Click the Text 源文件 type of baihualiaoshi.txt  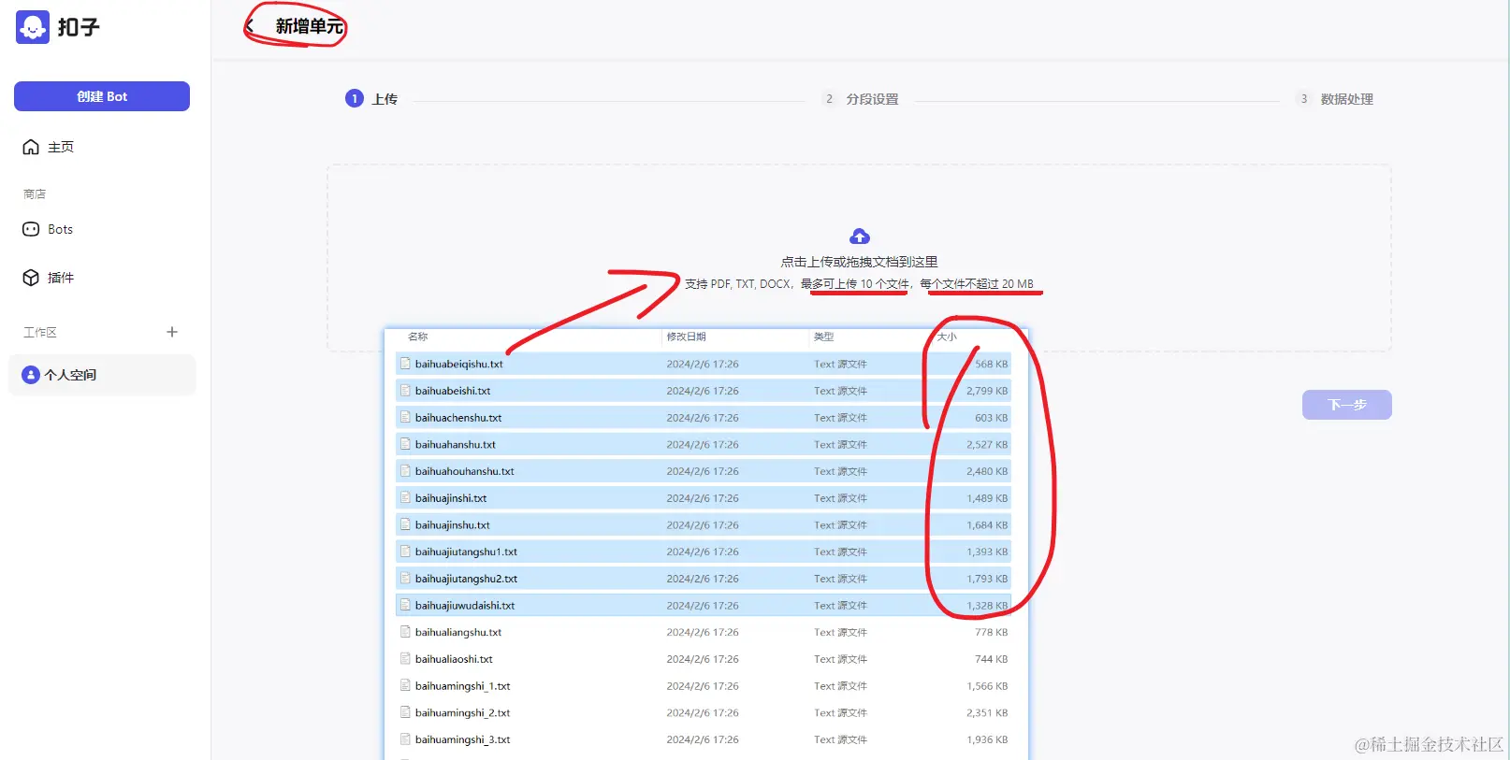[x=840, y=659]
